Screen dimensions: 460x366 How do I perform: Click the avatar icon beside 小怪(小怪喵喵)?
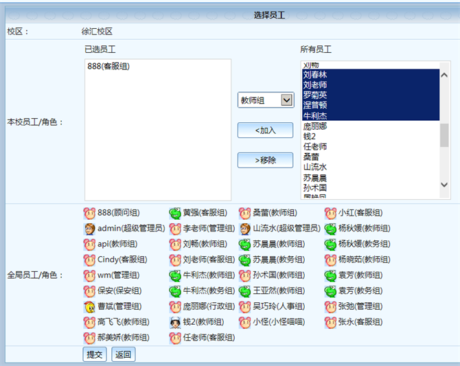coord(244,322)
